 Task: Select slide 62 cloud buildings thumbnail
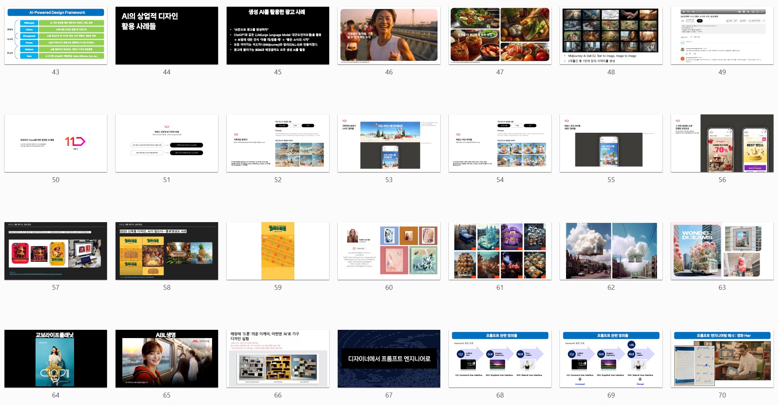click(611, 251)
